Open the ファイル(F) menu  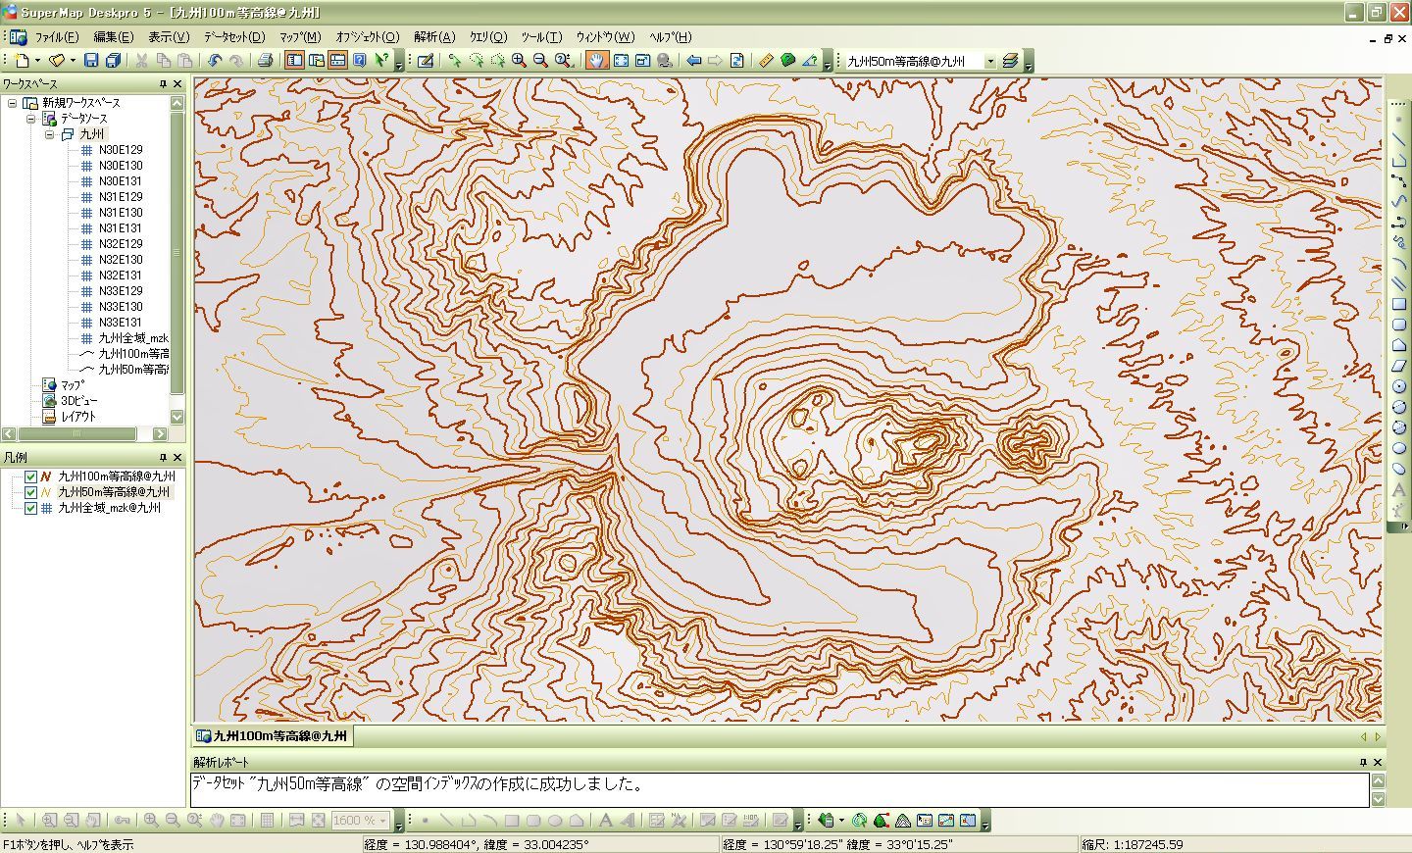point(56,37)
